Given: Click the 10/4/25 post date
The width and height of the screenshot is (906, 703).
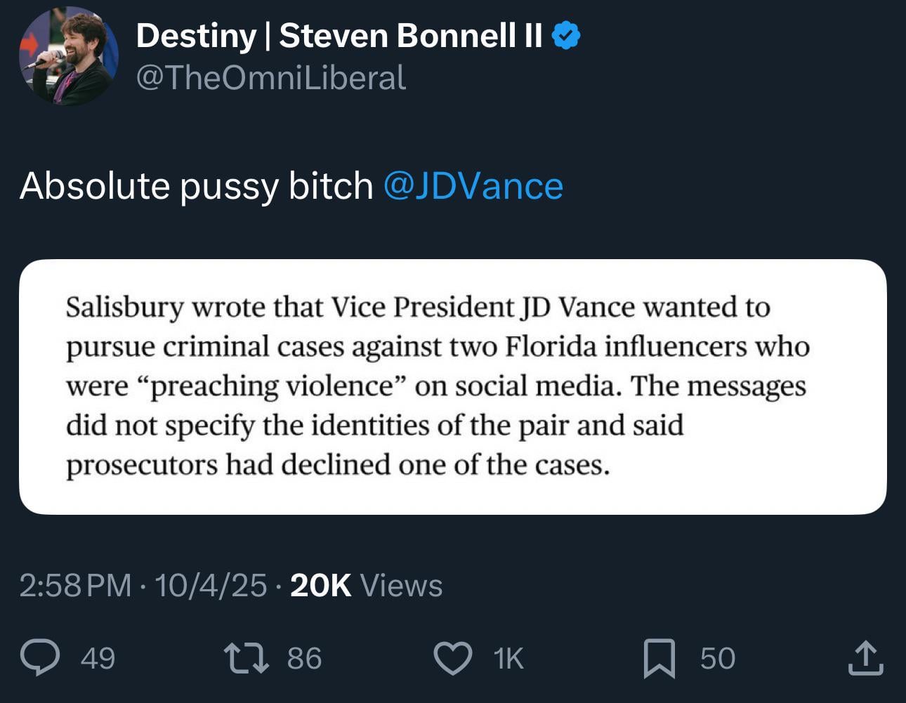Looking at the screenshot, I should coord(211,585).
